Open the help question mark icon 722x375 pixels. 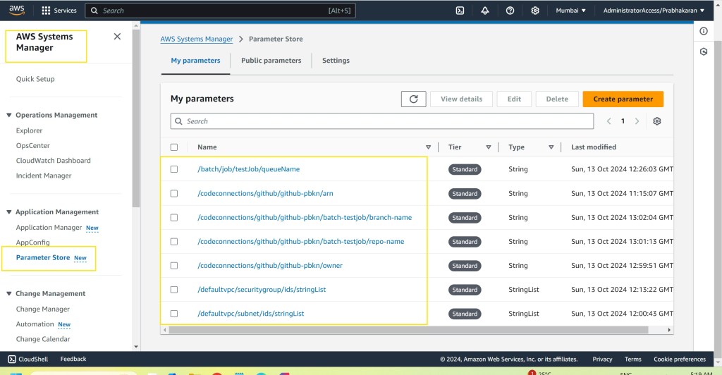(x=510, y=11)
